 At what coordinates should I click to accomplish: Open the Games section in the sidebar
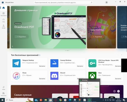(4, 20)
